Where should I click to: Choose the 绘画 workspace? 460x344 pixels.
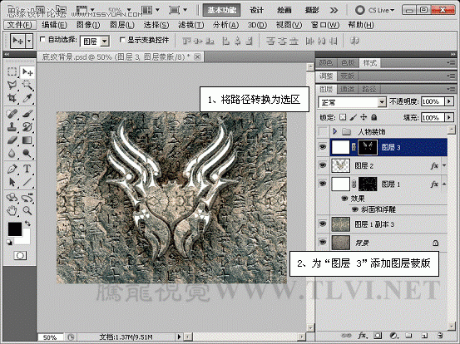click(x=284, y=10)
